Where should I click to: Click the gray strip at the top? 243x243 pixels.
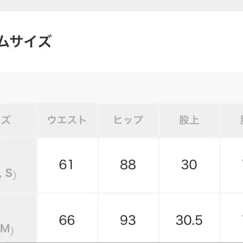click(x=121, y=5)
